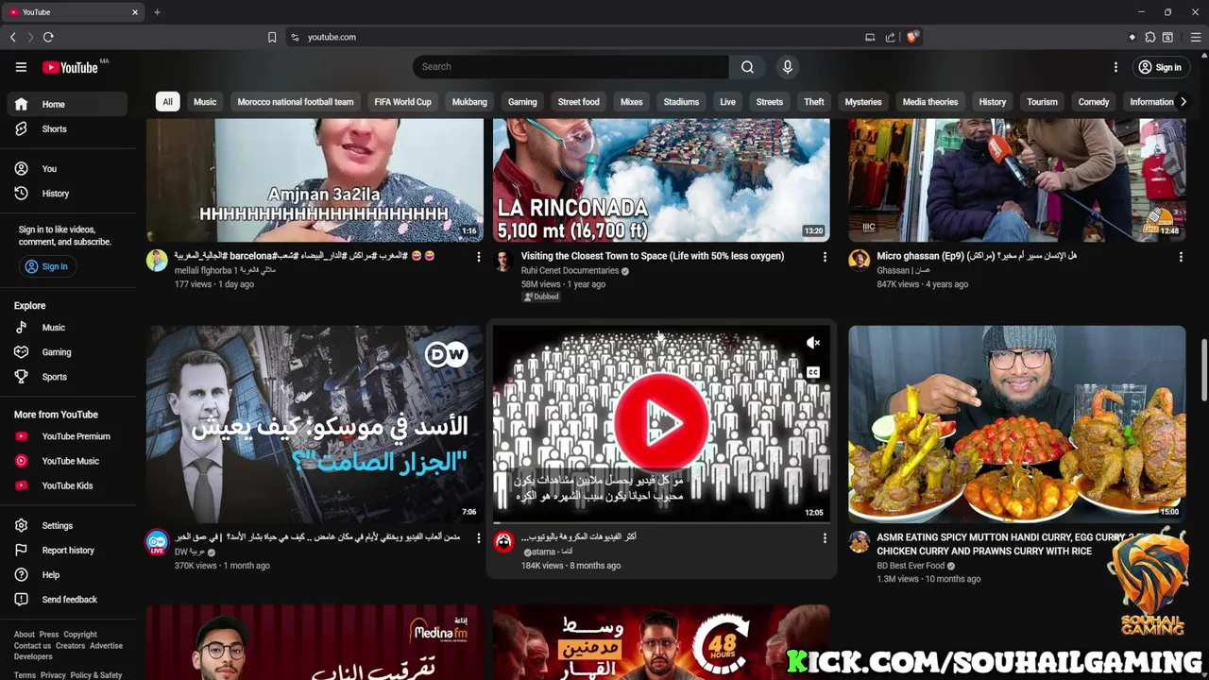Screen dimensions: 1209x680
Task: Open the Brave shields icon
Action: click(912, 37)
